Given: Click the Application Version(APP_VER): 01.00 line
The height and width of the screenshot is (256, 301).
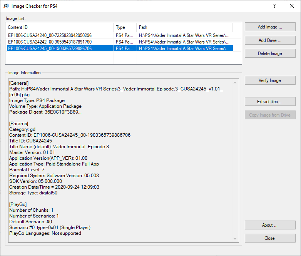Looking at the screenshot, I should [48, 158].
